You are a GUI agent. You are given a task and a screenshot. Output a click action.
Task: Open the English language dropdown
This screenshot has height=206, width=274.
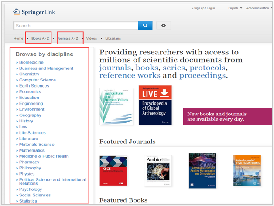[235, 8]
